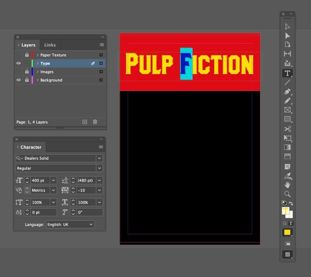This screenshot has height=277, width=311.
Task: Open the Character panel menu
Action: click(101, 147)
